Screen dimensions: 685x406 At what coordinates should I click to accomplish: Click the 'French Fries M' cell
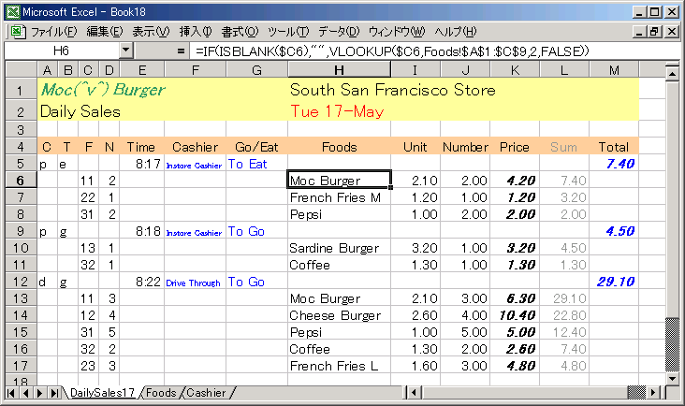click(x=339, y=197)
